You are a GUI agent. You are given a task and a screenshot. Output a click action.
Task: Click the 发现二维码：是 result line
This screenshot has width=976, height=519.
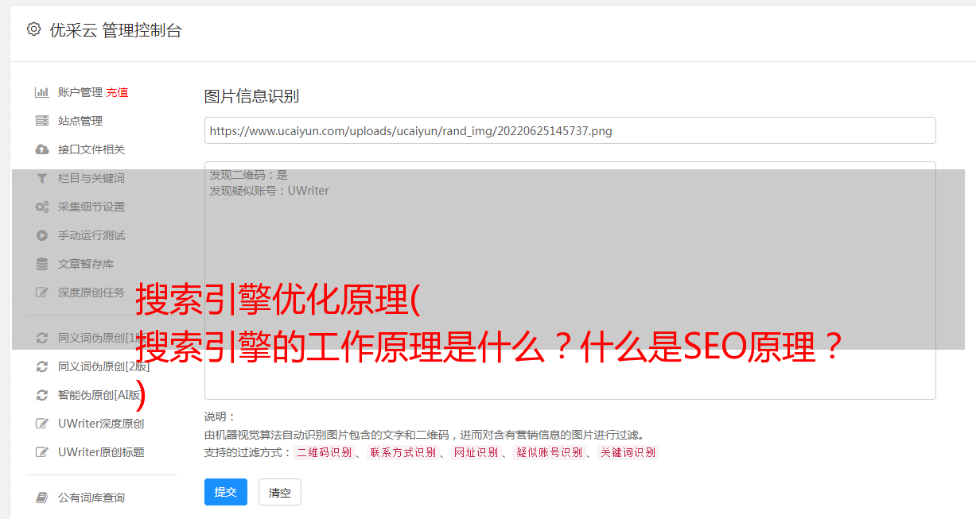249,175
